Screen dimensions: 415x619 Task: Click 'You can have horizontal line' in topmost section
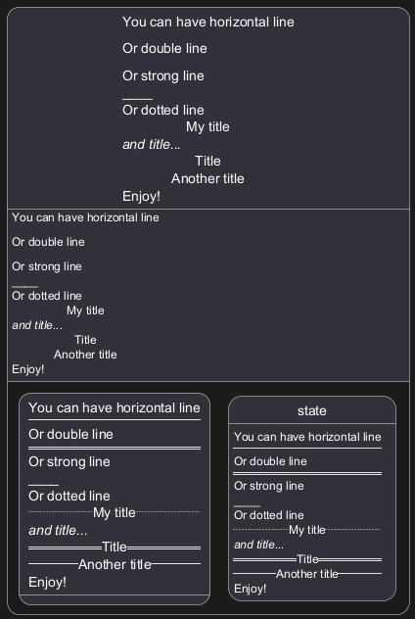pyautogui.click(x=207, y=22)
